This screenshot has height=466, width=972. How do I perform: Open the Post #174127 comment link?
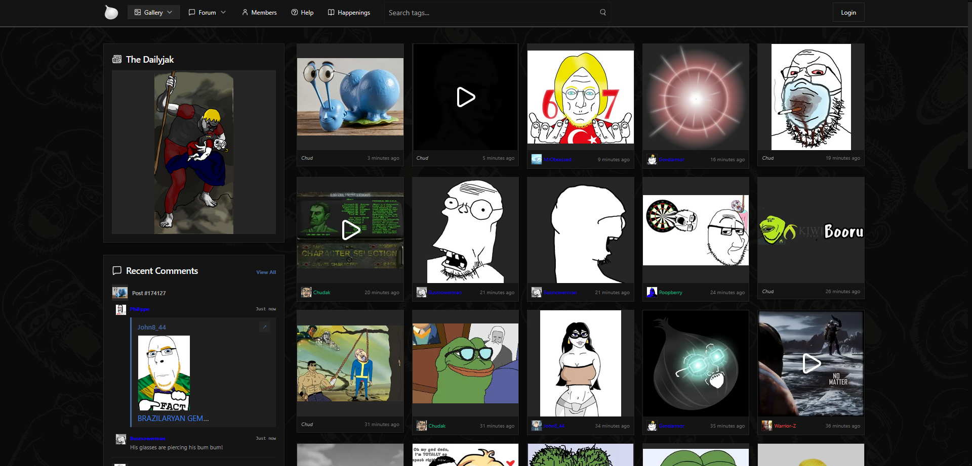click(149, 293)
